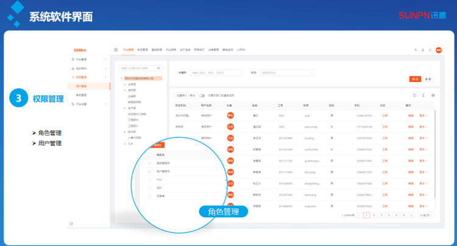Collapse the sidebar using the hamburger icon
457x246 pixels.
pyautogui.click(x=116, y=50)
